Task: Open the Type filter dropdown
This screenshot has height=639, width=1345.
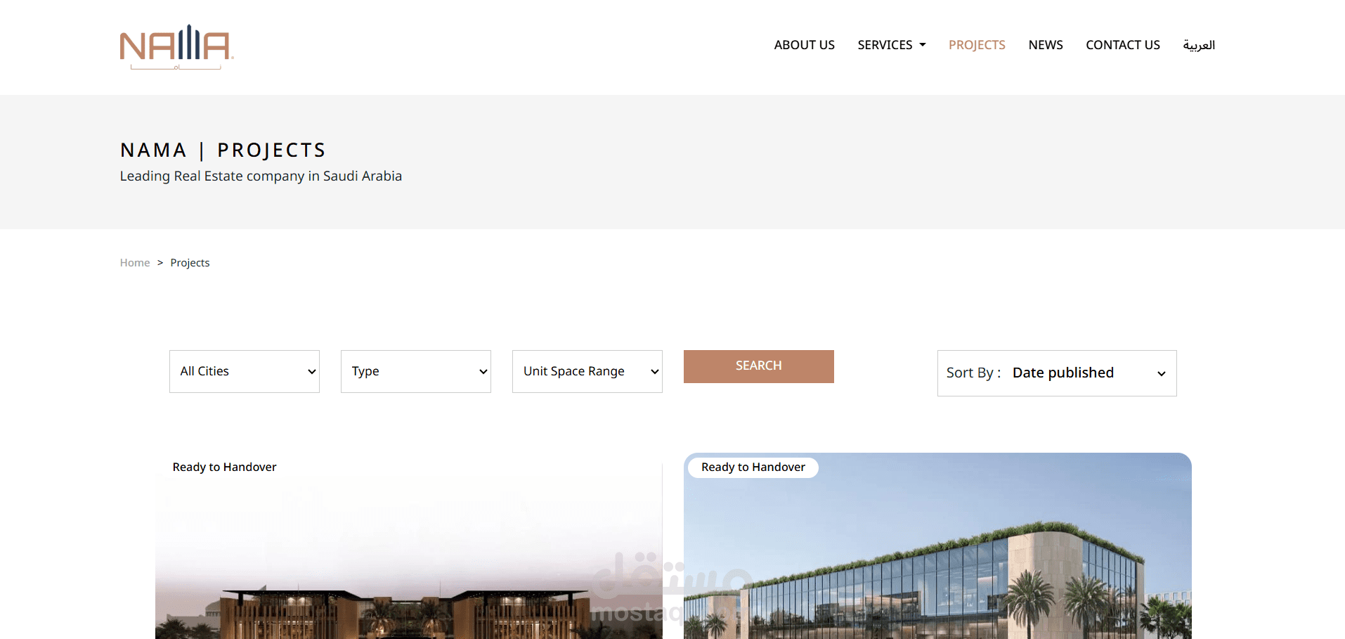Action: [x=416, y=371]
